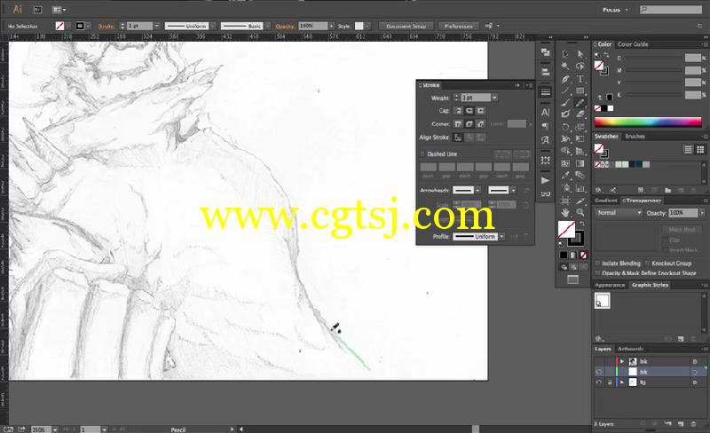Click the Change Screen Mode icon
Screen dimensions: 710x433
tap(572, 279)
